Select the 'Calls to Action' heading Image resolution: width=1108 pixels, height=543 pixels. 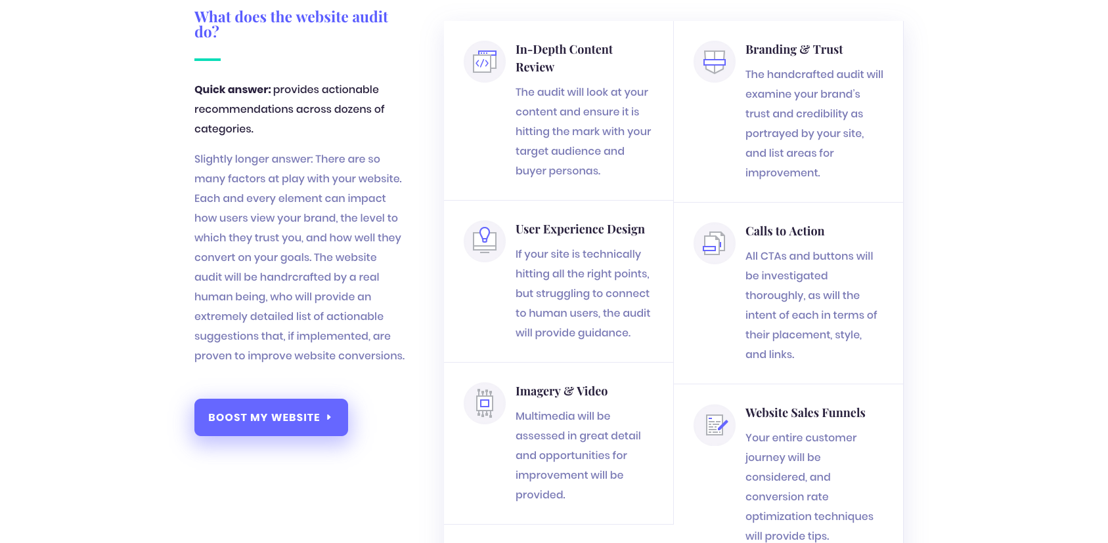(x=785, y=231)
